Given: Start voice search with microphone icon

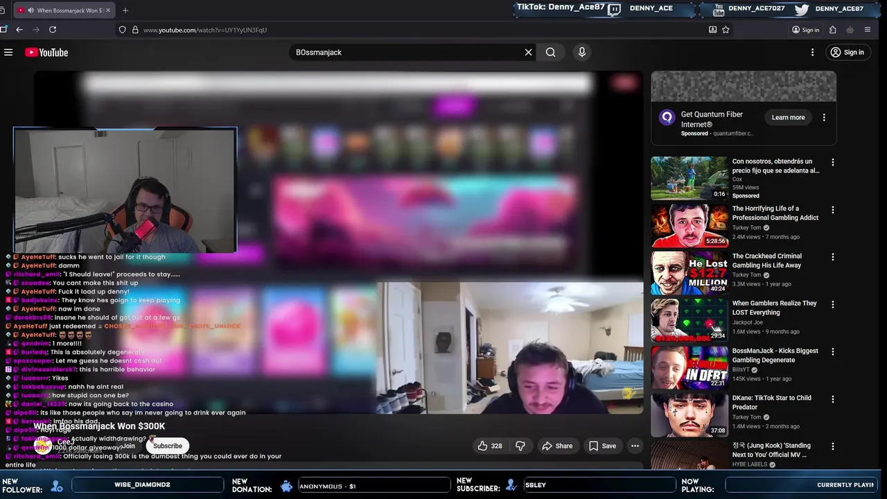Looking at the screenshot, I should pos(581,52).
